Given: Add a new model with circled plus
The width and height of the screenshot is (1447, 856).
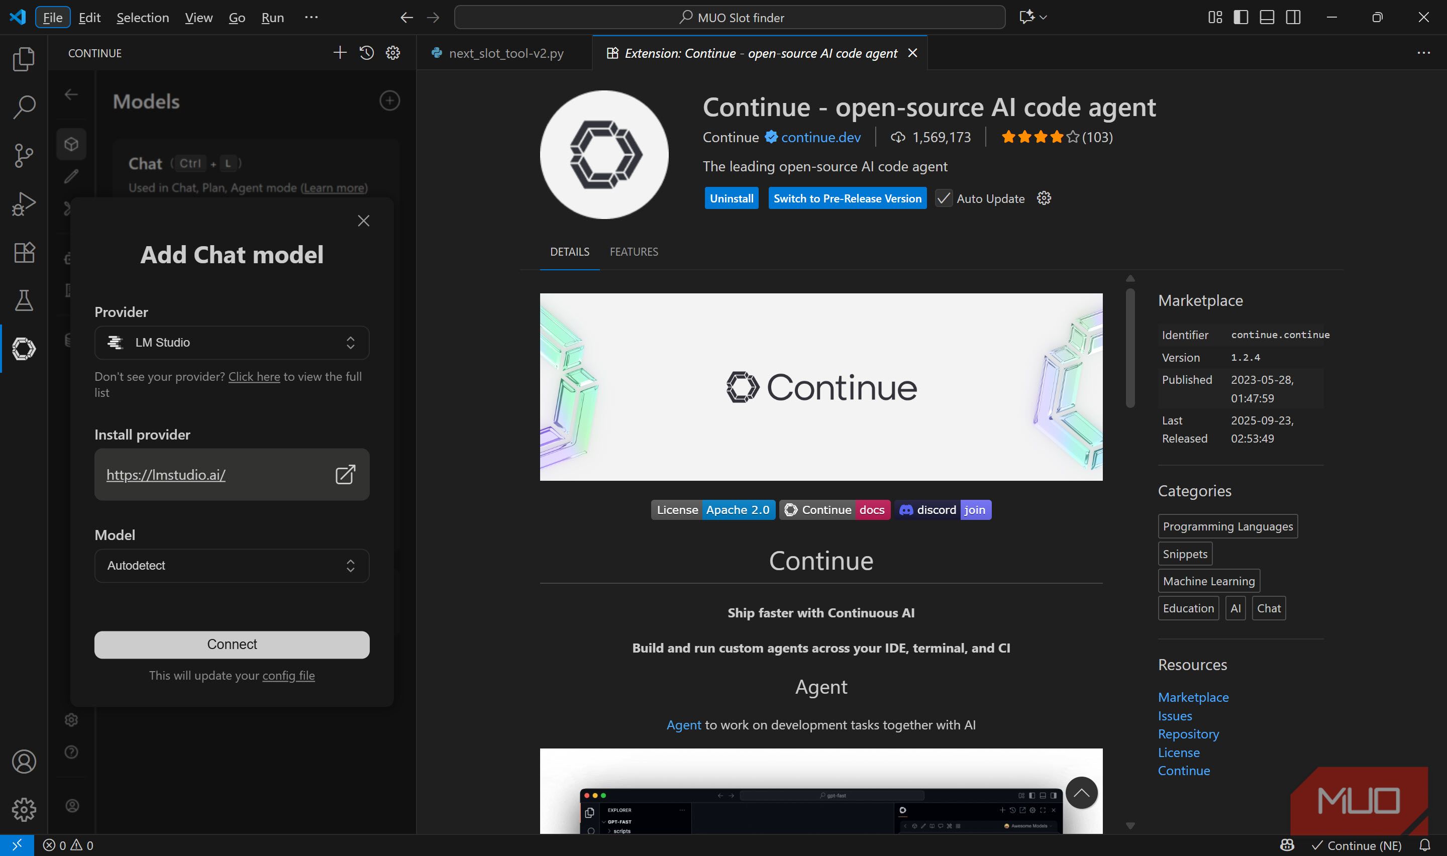Looking at the screenshot, I should (x=390, y=101).
